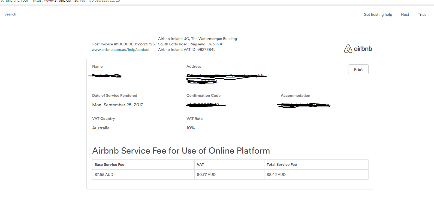Select the $8.42 AUD total fee cell
Viewport: 434px width, 218px height.
point(276,175)
